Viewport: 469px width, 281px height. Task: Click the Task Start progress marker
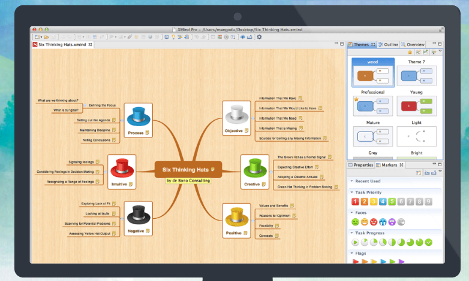pyautogui.click(x=355, y=242)
